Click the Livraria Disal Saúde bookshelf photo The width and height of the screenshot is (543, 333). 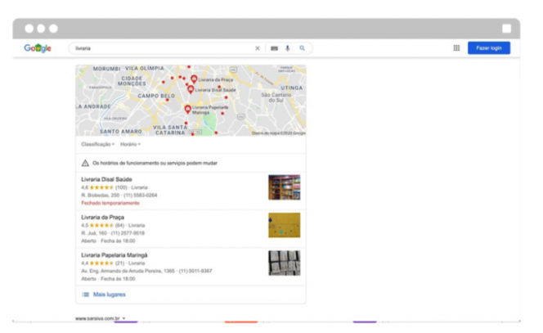pos(284,187)
